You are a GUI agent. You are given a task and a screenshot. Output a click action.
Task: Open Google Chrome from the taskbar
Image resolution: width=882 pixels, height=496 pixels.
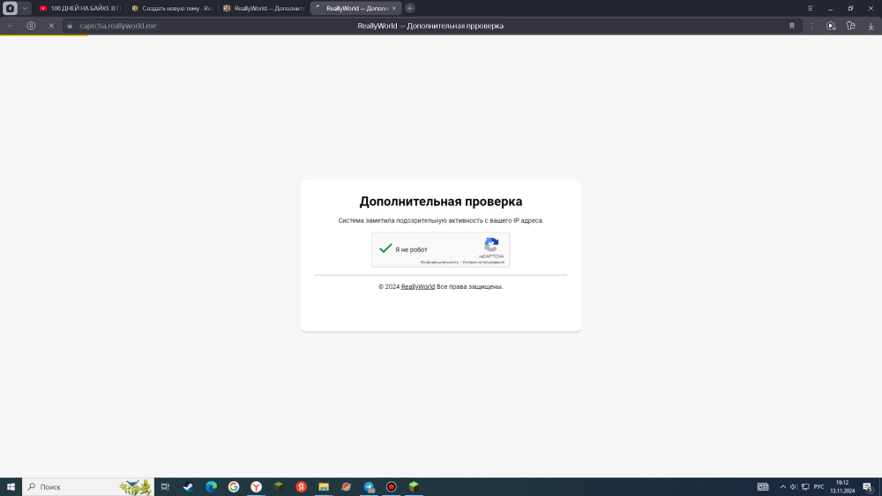coord(234,487)
